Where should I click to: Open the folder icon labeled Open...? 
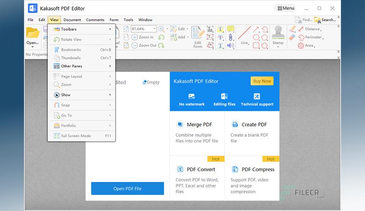pyautogui.click(x=33, y=33)
